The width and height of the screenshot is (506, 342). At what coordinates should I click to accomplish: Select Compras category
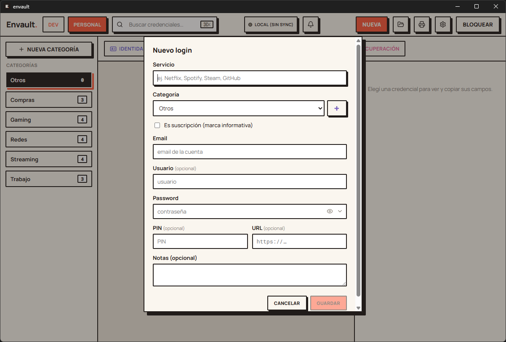point(49,100)
